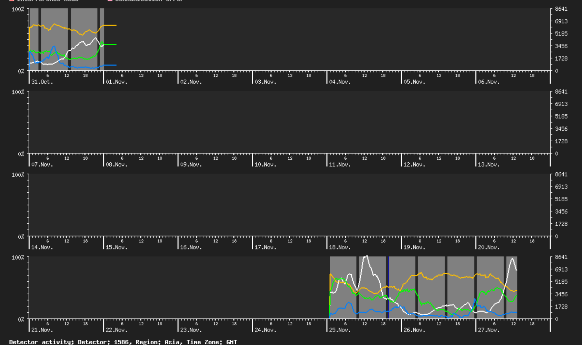582x345 pixels.
Task: Click the 8641 axis value of top chart
Action: pyautogui.click(x=561, y=9)
